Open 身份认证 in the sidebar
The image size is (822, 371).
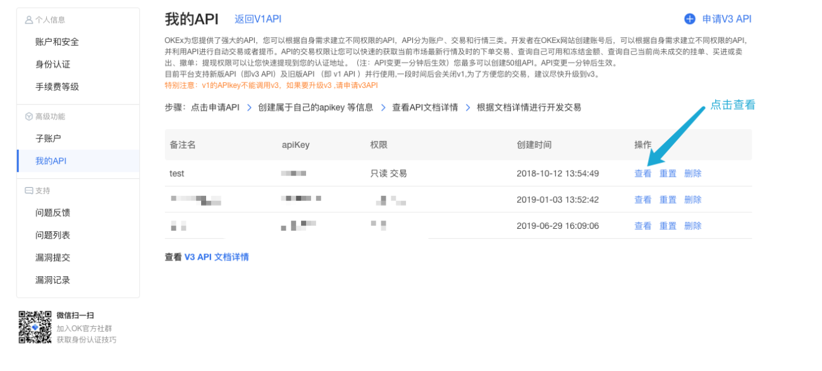click(x=78, y=64)
